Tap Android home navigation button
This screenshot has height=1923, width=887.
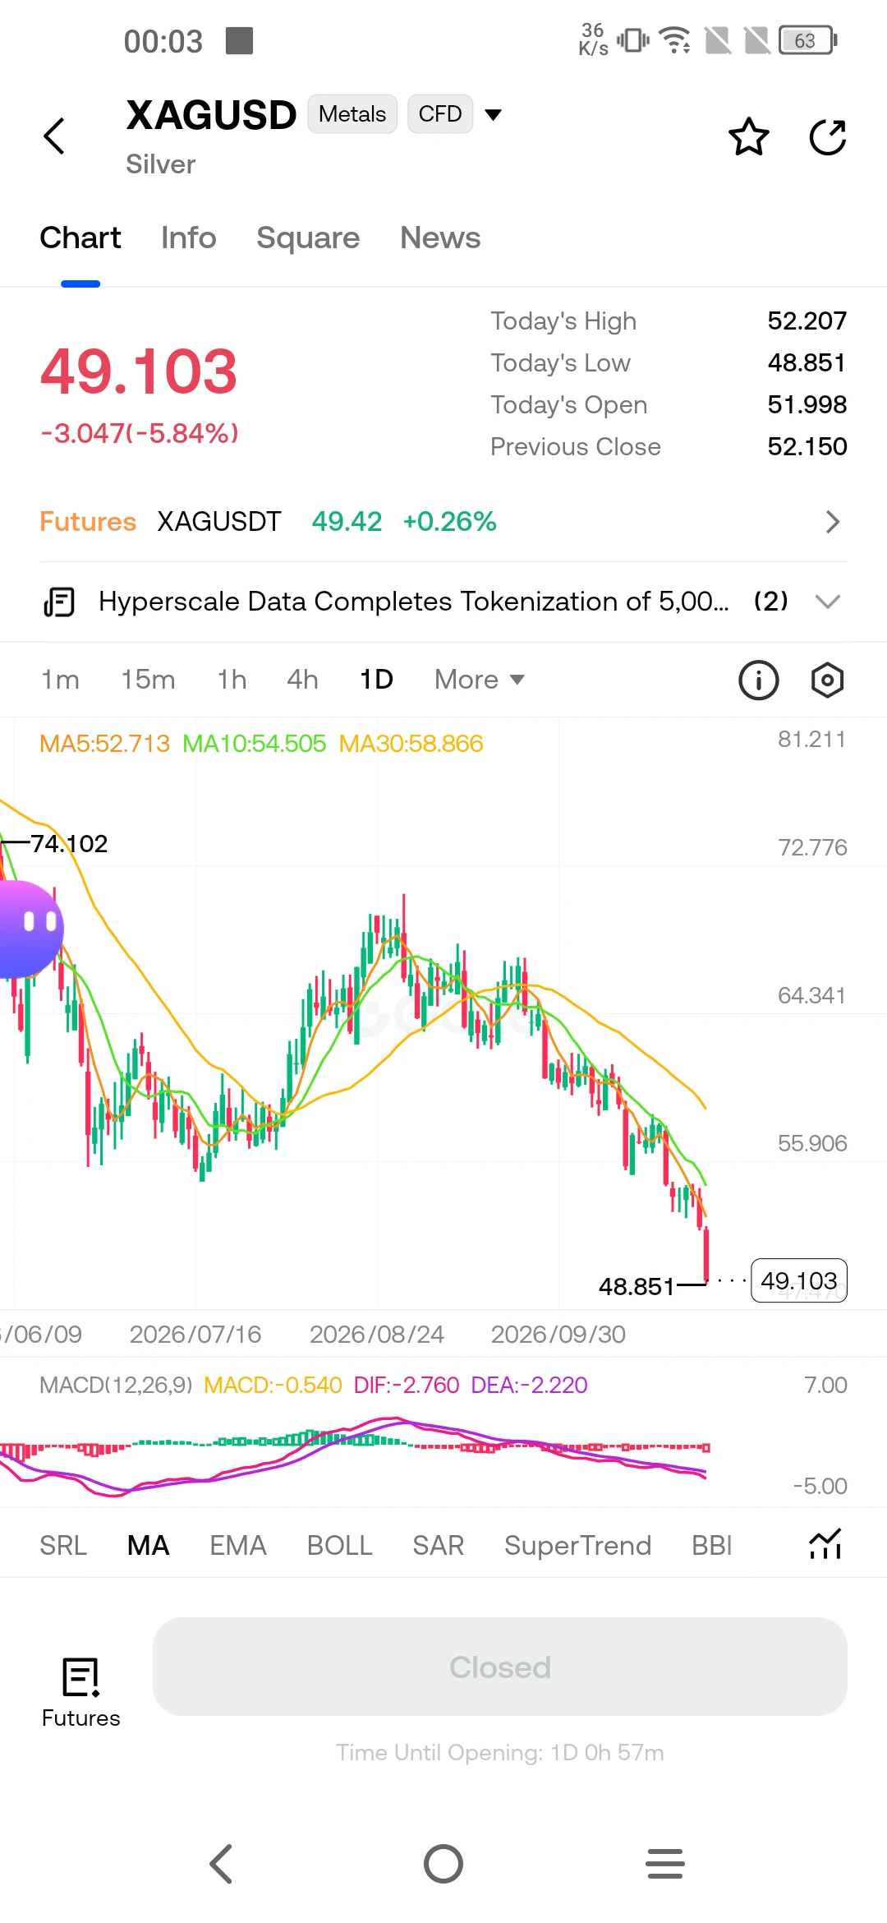(x=443, y=1864)
